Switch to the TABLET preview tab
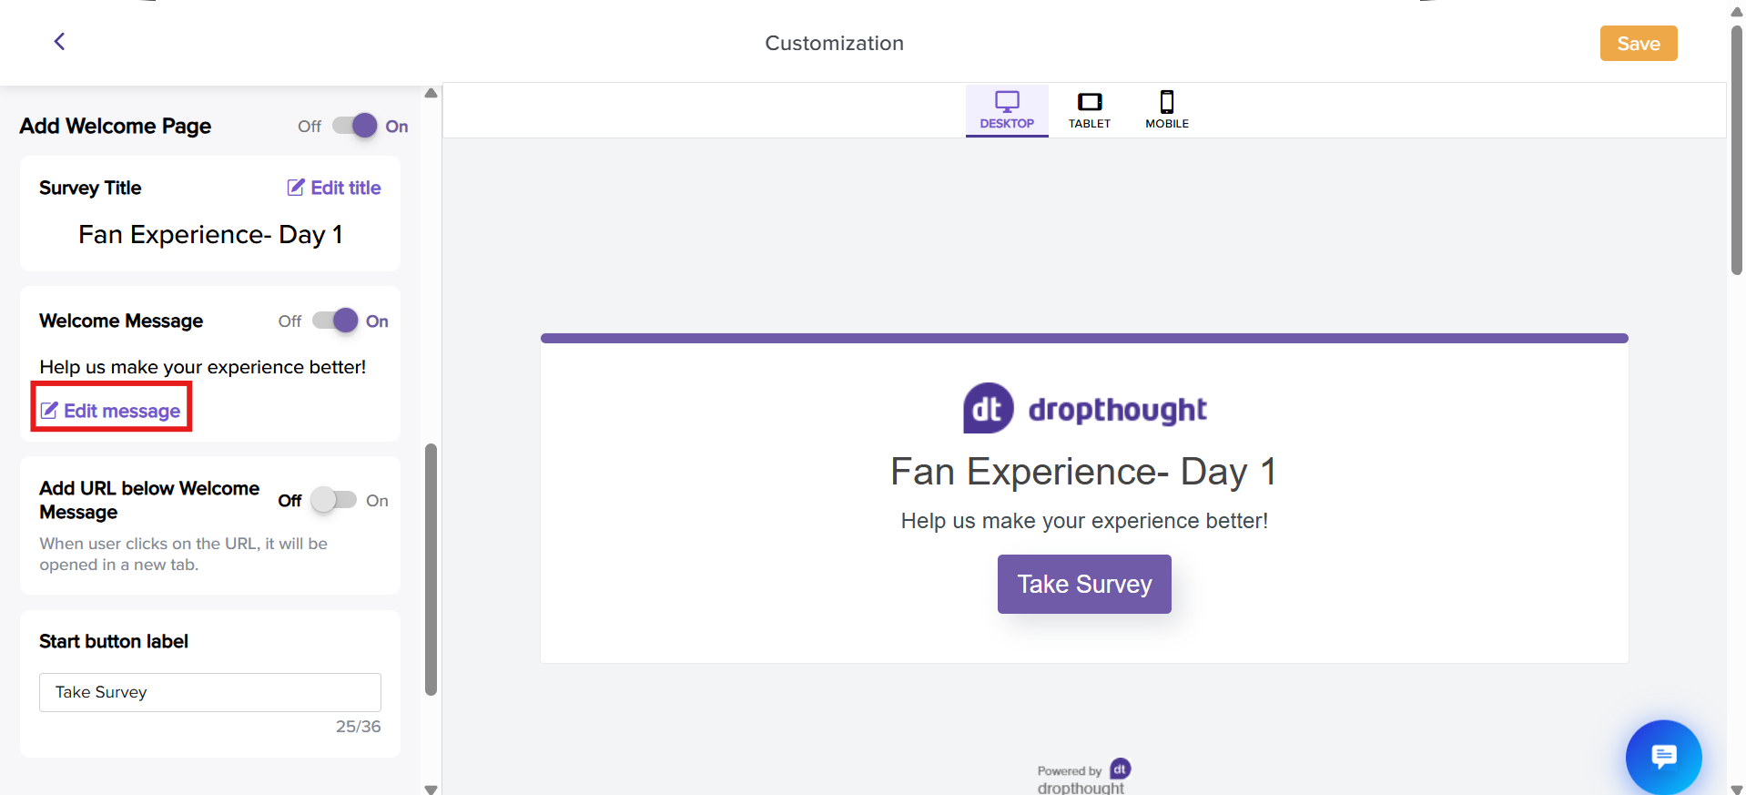 click(1090, 123)
